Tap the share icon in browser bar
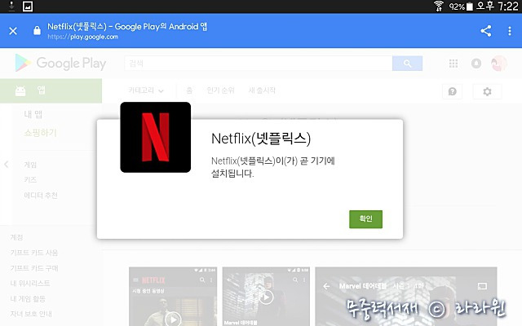The height and width of the screenshot is (326, 522). [x=486, y=31]
